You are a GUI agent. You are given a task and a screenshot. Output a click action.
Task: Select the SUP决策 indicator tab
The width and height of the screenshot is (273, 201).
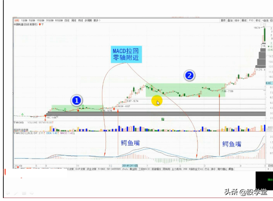click(x=80, y=169)
